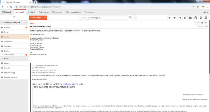Click the In arrivo unread count badge
Screen dimensions: 210x112
(x=26, y=28)
